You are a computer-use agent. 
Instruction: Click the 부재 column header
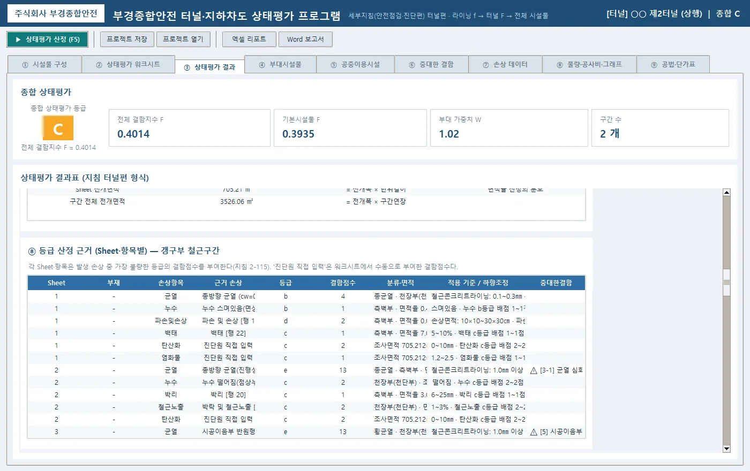click(x=114, y=283)
